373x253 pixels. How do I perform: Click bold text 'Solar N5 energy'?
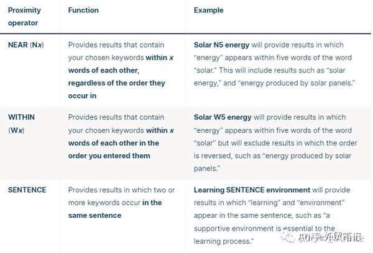pos(221,45)
